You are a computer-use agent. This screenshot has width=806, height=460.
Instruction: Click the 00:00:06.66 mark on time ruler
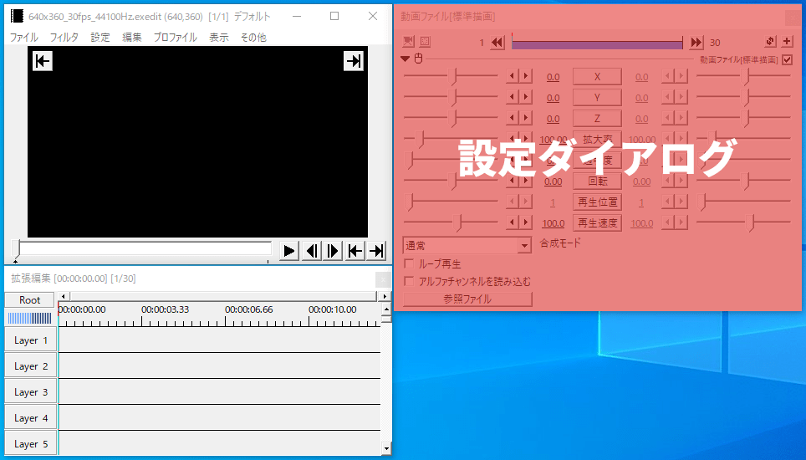coord(249,310)
